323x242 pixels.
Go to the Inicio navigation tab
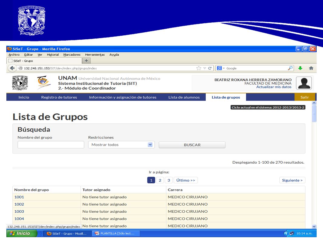pyautogui.click(x=24, y=97)
